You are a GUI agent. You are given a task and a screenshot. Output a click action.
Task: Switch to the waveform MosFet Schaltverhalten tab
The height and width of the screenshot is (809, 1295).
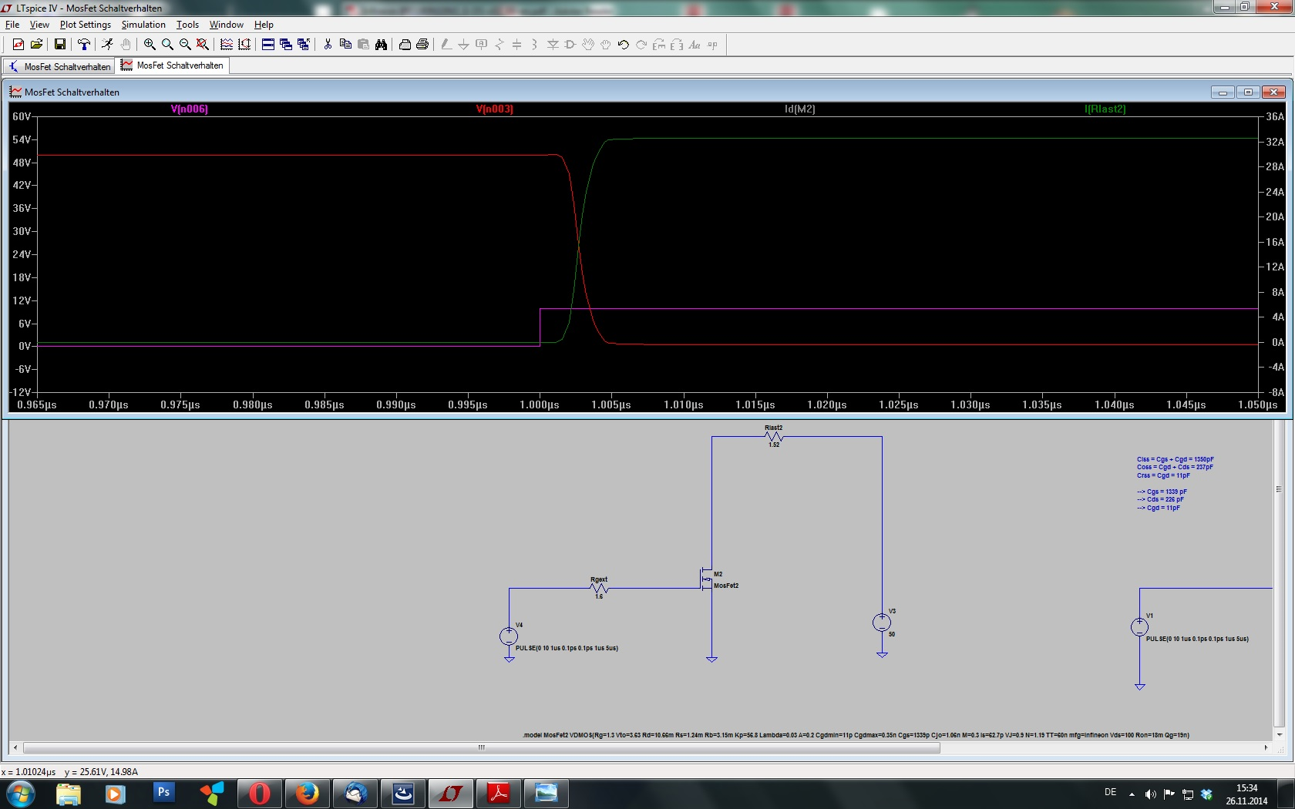pos(173,65)
